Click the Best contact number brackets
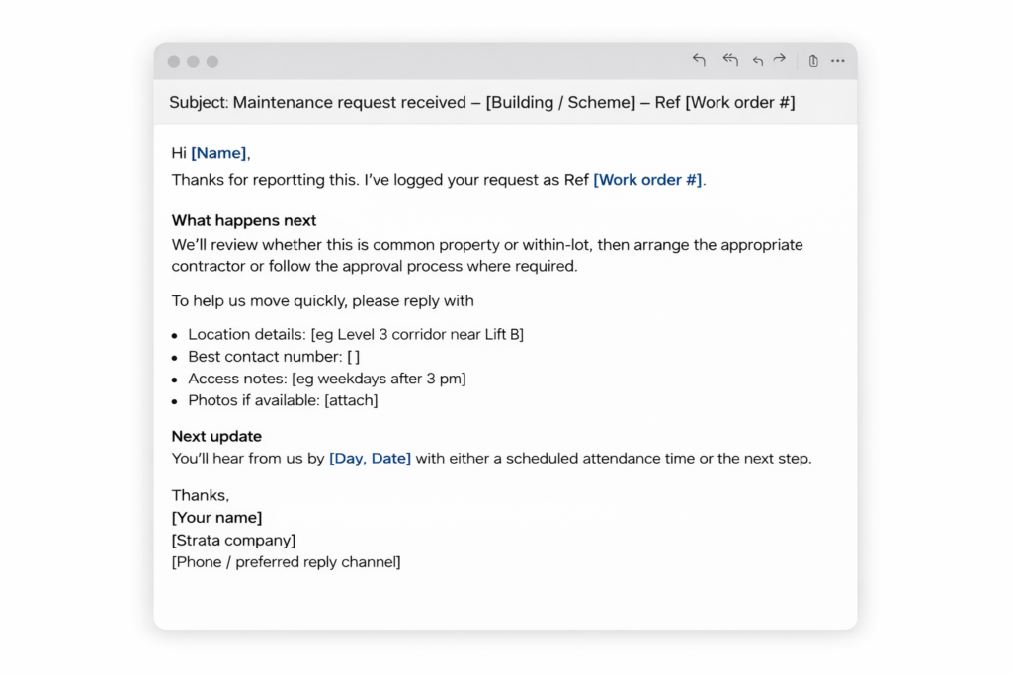 click(353, 357)
